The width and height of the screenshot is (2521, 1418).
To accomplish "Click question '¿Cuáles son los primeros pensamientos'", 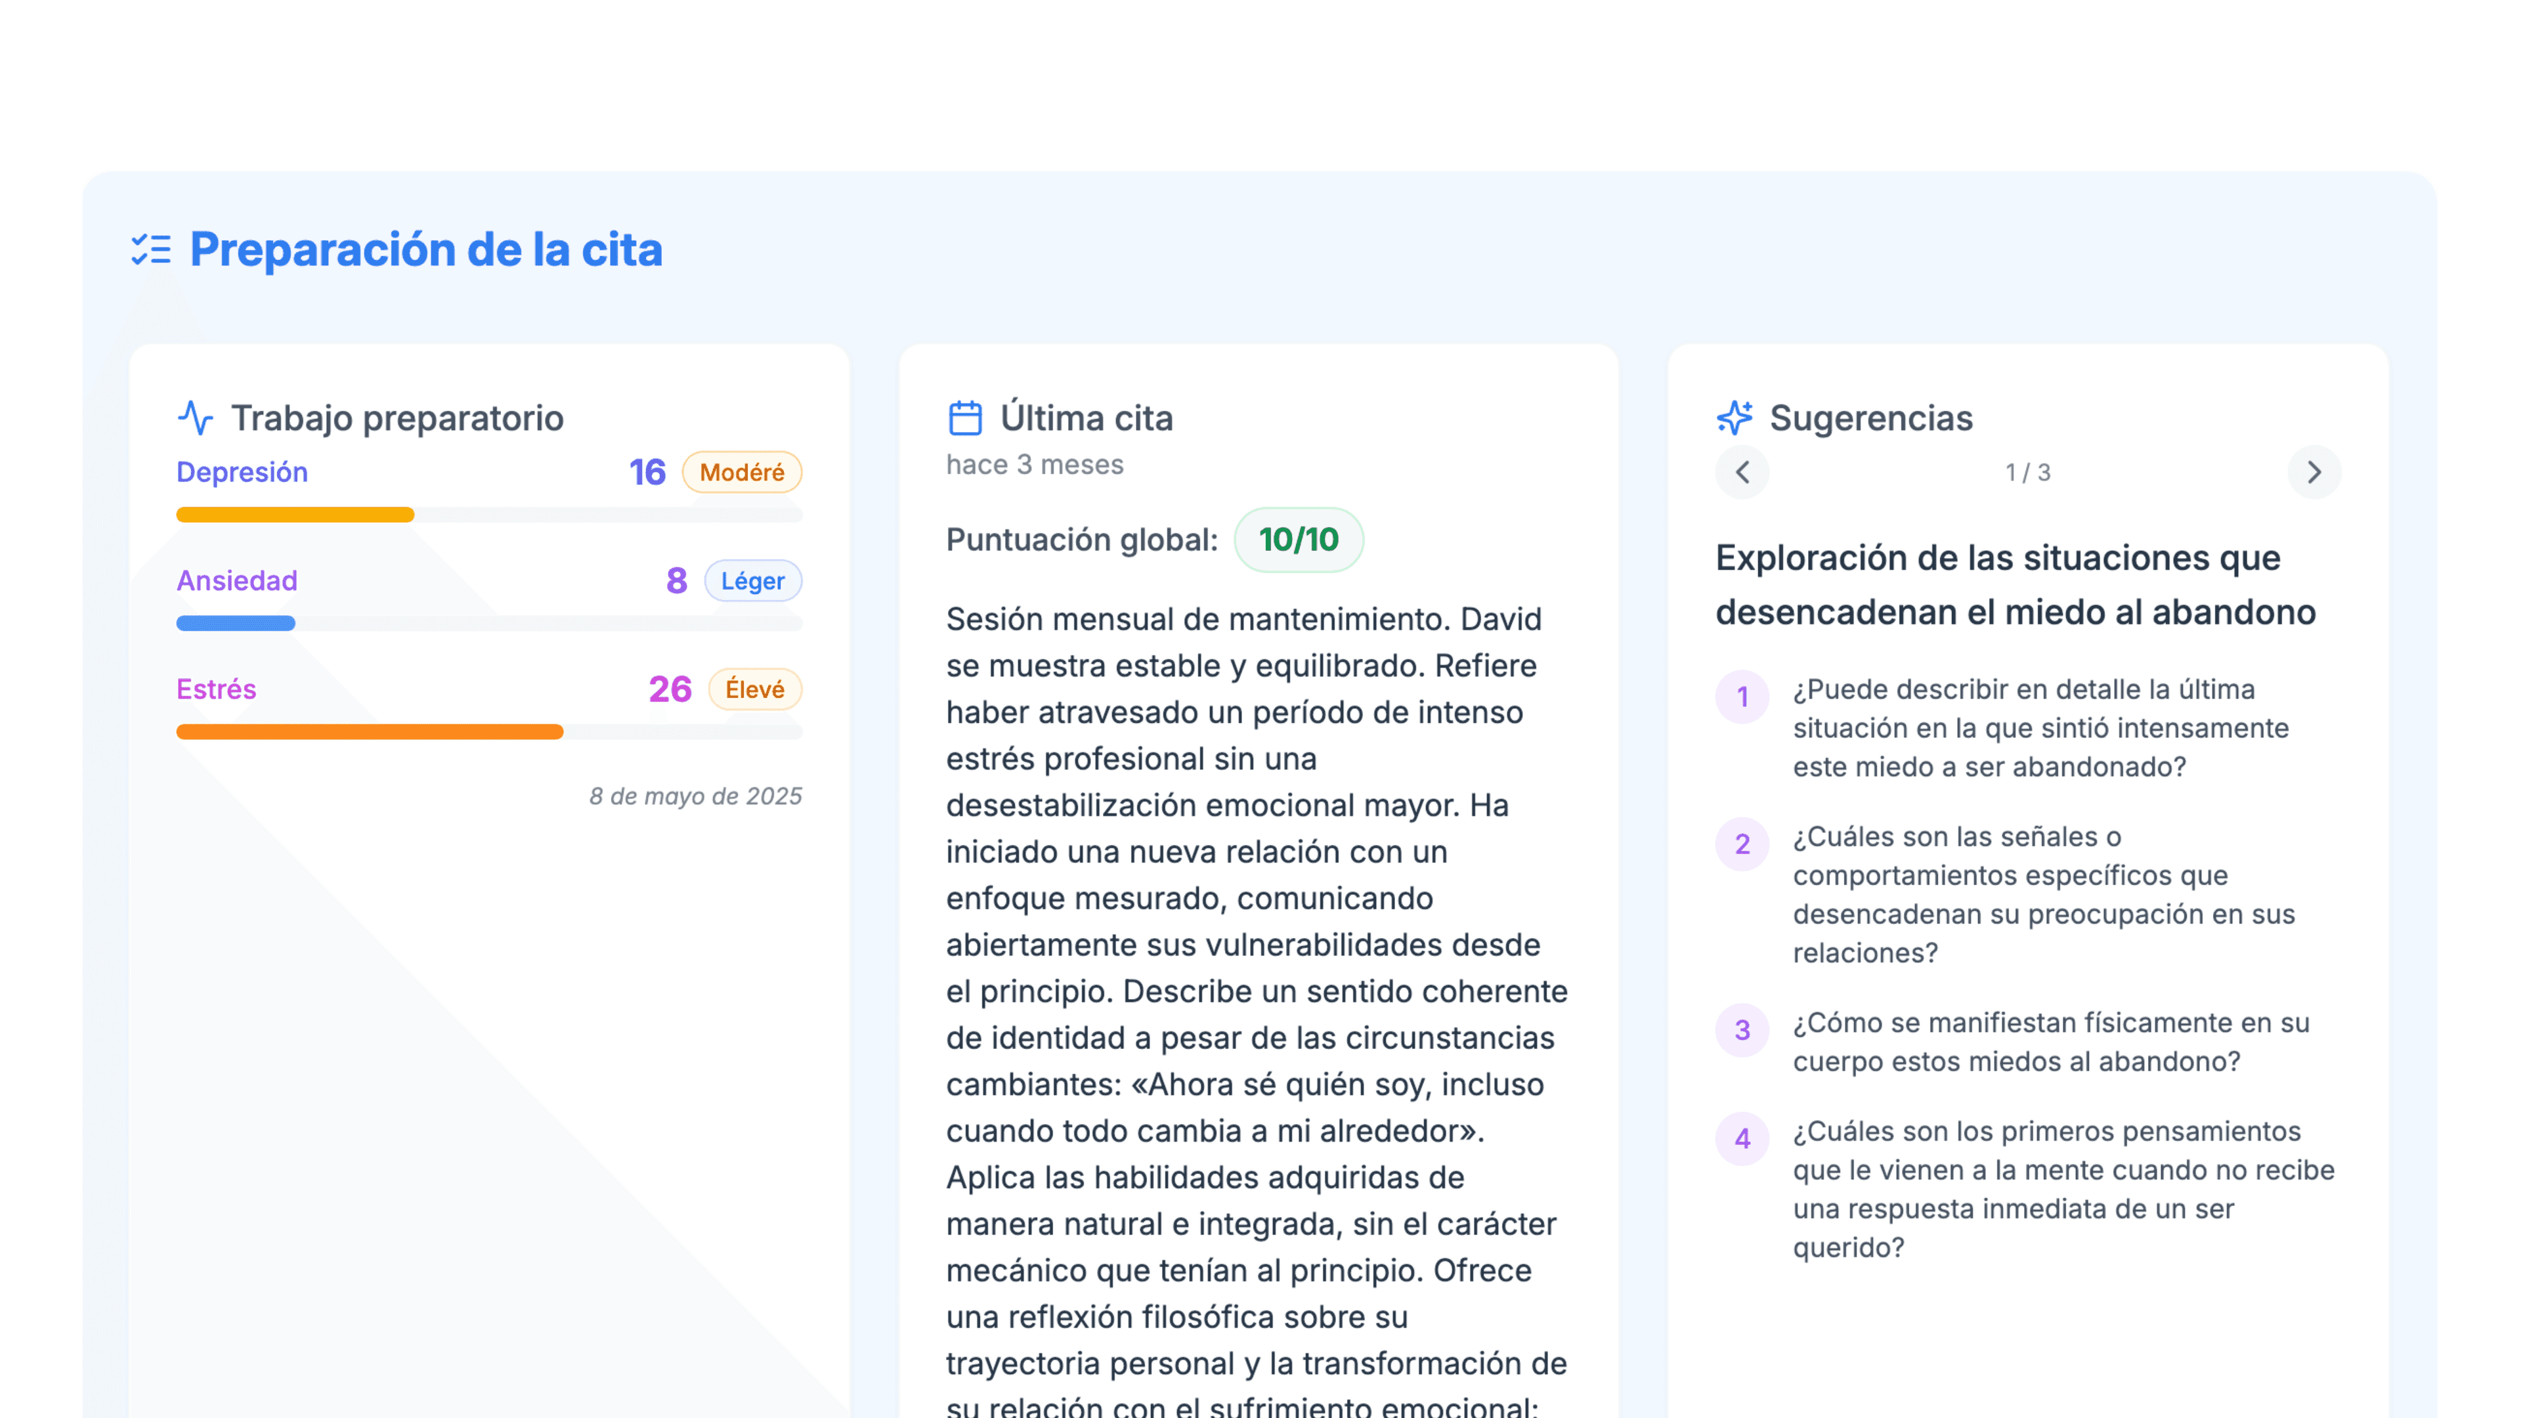I will [x=2063, y=1189].
